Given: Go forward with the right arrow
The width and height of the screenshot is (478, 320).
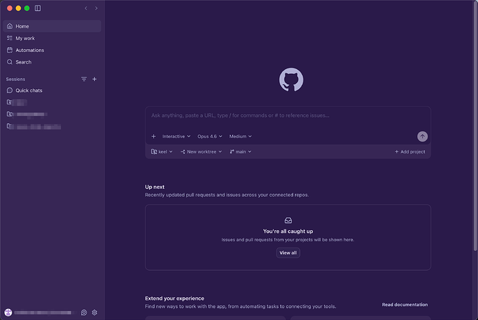Looking at the screenshot, I should [96, 8].
